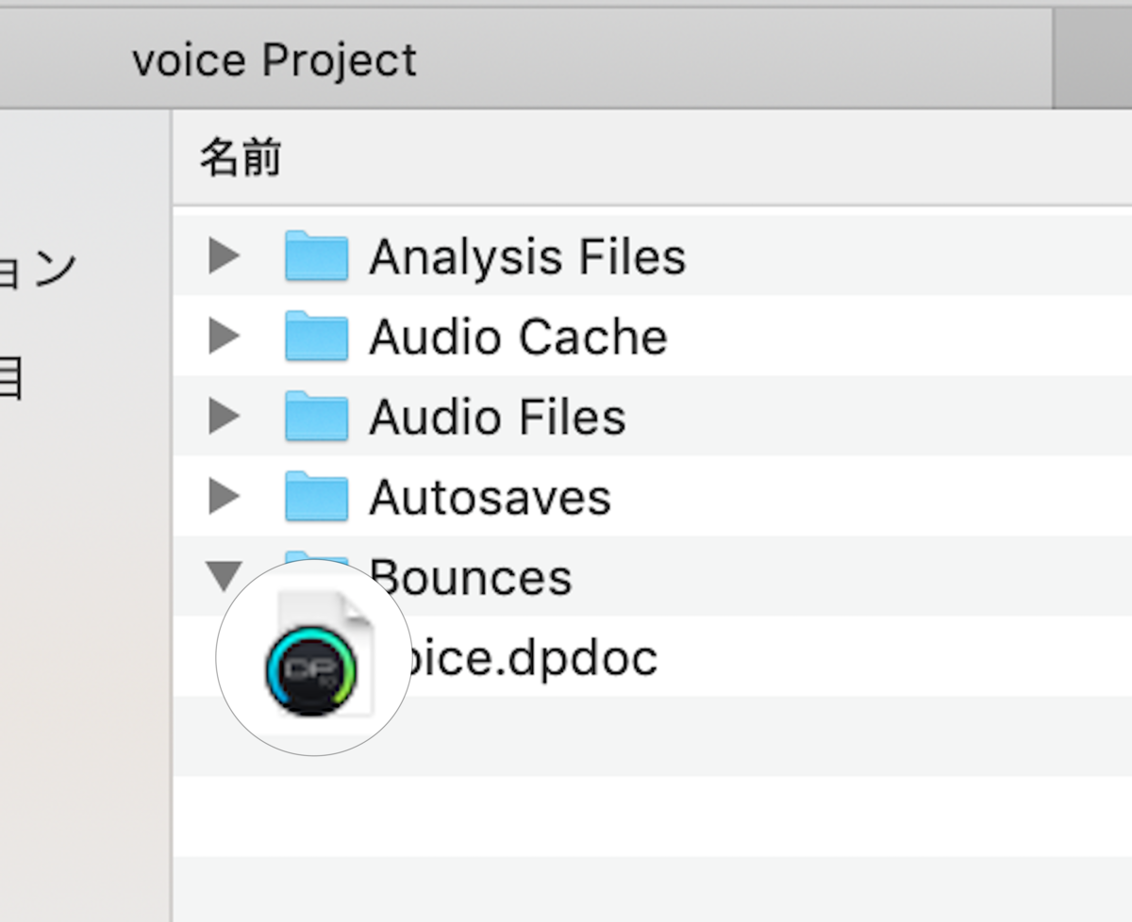This screenshot has height=922, width=1132.
Task: Click the Audio Cache folder icon
Action: pyautogui.click(x=316, y=336)
